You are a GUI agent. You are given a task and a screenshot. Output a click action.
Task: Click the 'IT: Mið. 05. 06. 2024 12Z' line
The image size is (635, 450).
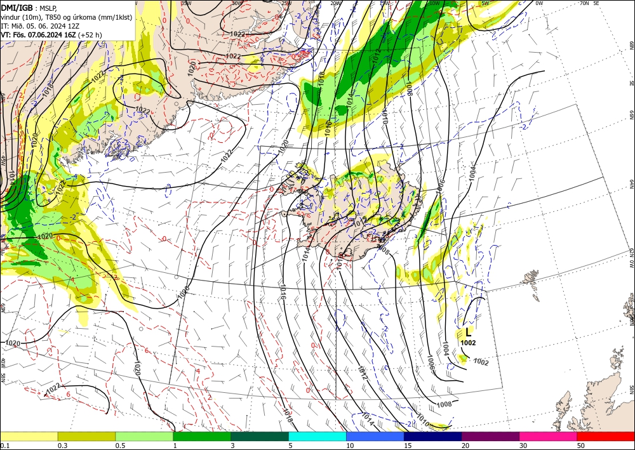[x=40, y=26]
